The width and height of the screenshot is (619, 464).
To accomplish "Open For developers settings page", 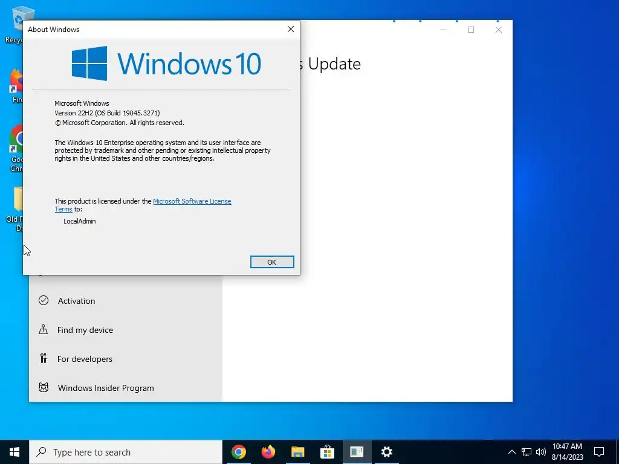I will (x=126, y=359).
